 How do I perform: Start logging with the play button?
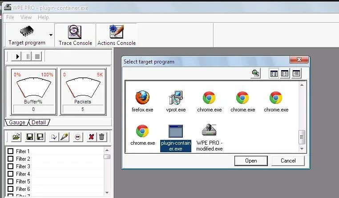pyautogui.click(x=17, y=56)
